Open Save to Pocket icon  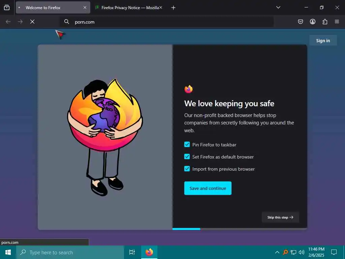(x=300, y=22)
